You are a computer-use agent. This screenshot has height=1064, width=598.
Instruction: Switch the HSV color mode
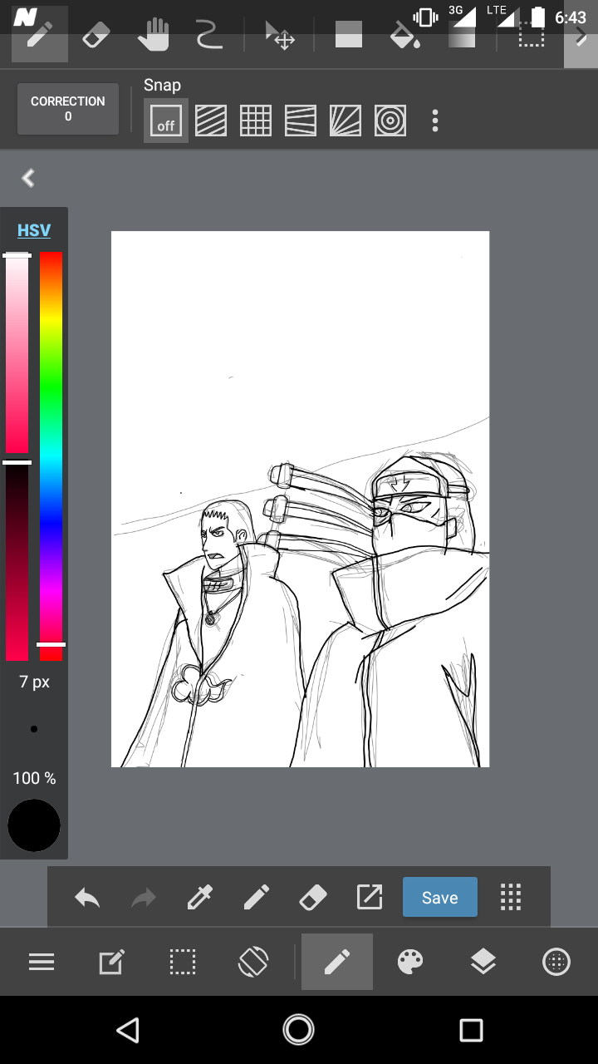click(34, 230)
